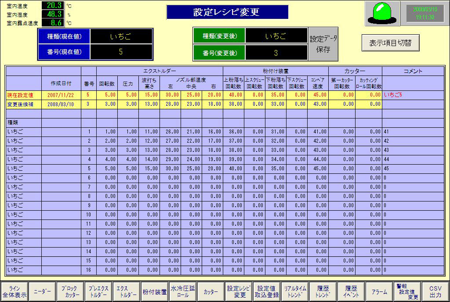Screen dimensions: 450x302
Task: Select the いちご recipe row number 10
Action: [225, 215]
